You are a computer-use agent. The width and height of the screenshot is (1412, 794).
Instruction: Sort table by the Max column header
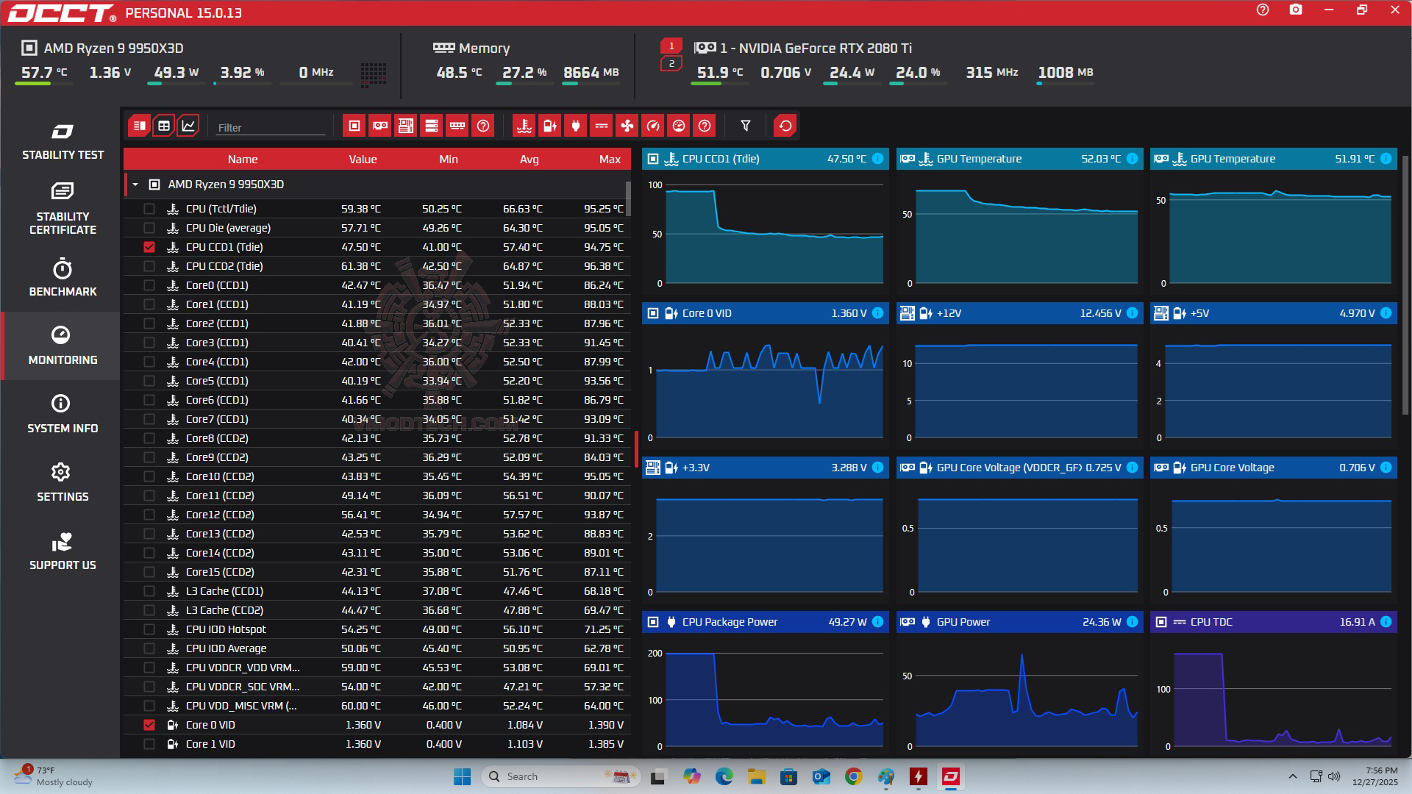click(609, 159)
